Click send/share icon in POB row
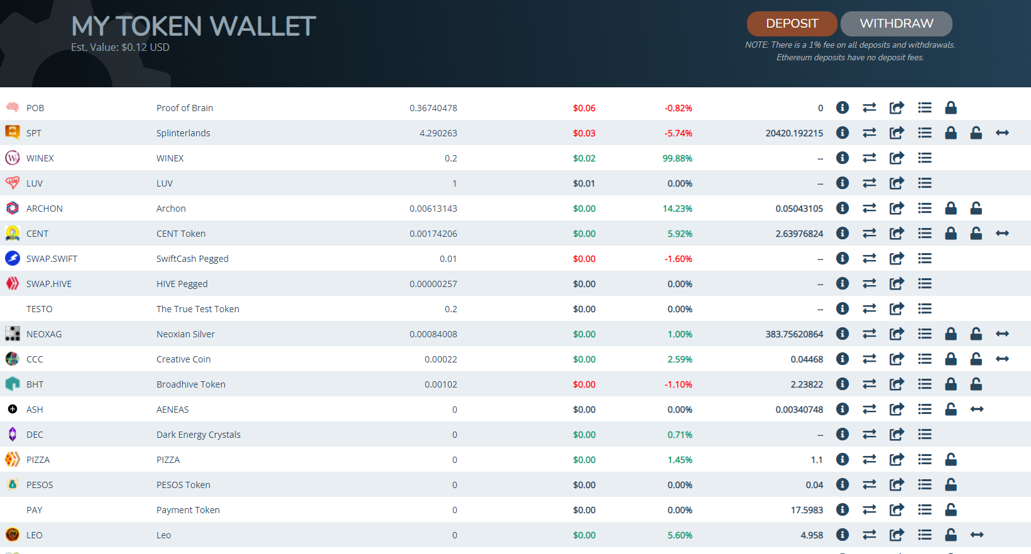Viewport: 1031px width, 554px height. (897, 107)
